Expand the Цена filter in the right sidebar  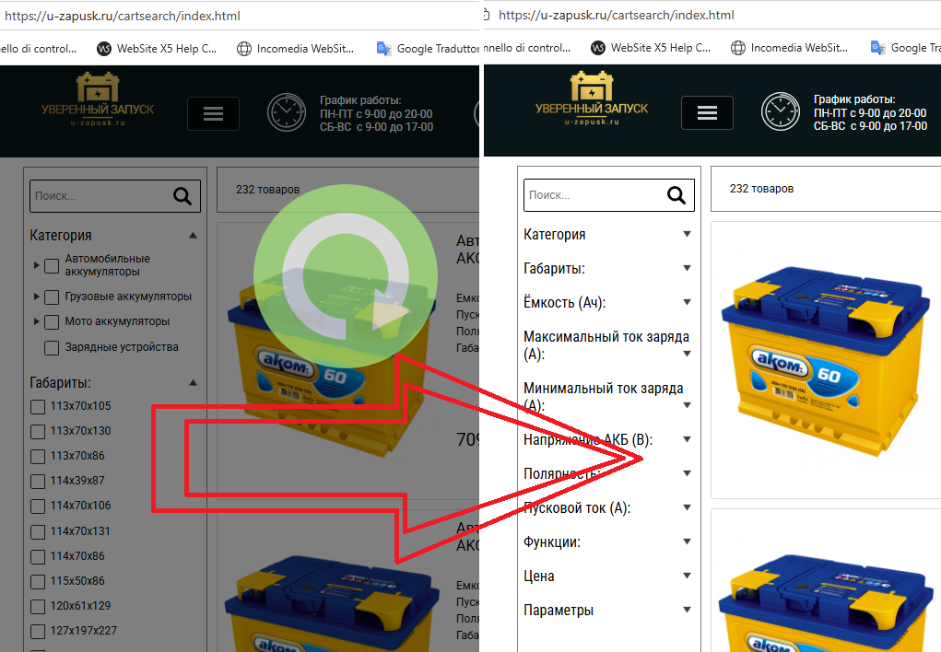click(687, 576)
